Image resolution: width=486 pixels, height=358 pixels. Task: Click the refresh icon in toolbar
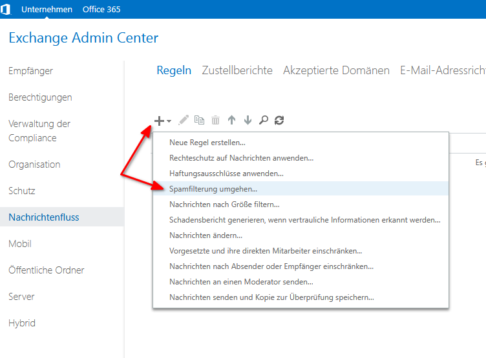pyautogui.click(x=279, y=121)
